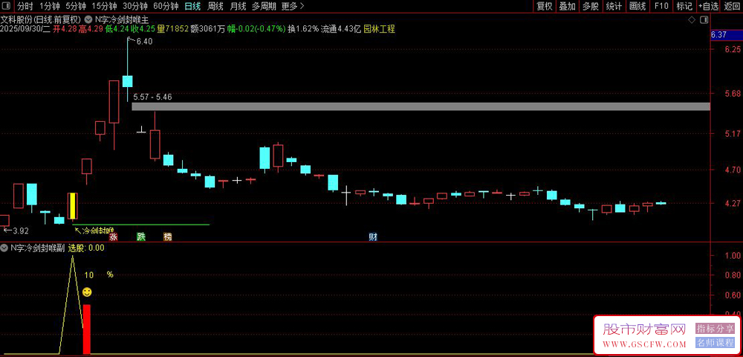Select the 周线 weekly chart tab
The image size is (743, 357).
215,6
